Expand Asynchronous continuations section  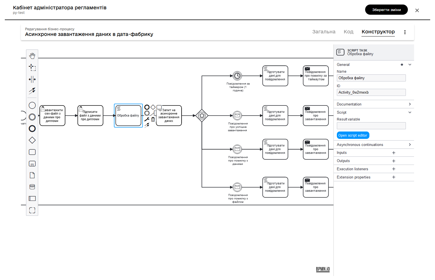[x=410, y=145]
